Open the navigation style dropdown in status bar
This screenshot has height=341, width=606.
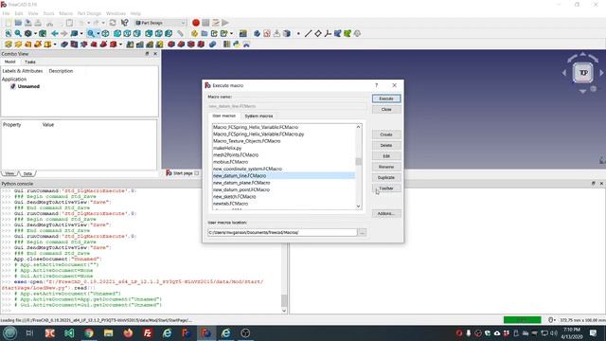(x=552, y=320)
